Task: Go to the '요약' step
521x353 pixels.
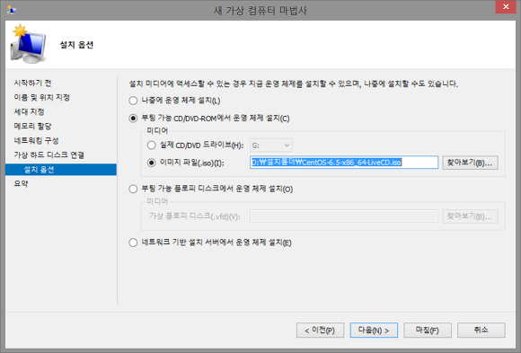Action: point(21,183)
